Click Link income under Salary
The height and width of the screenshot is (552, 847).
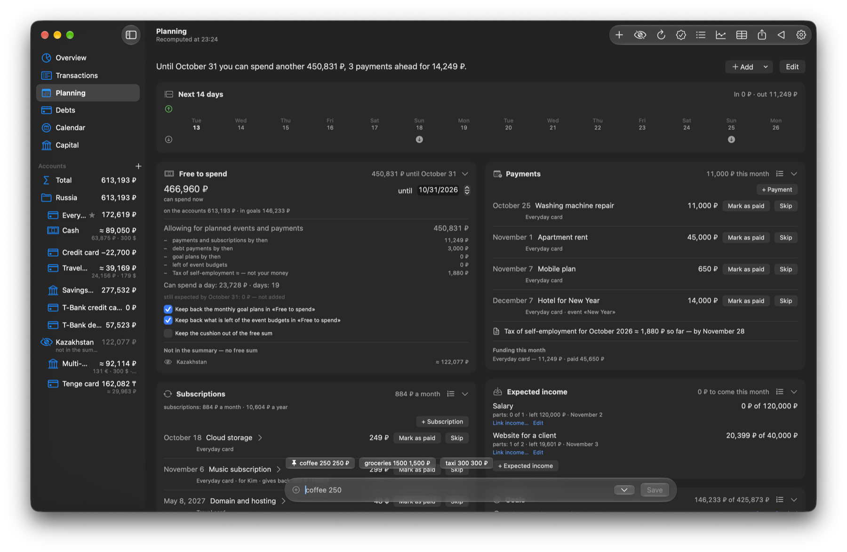(510, 423)
